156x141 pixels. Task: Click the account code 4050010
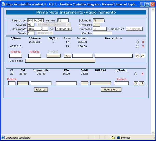point(16,46)
